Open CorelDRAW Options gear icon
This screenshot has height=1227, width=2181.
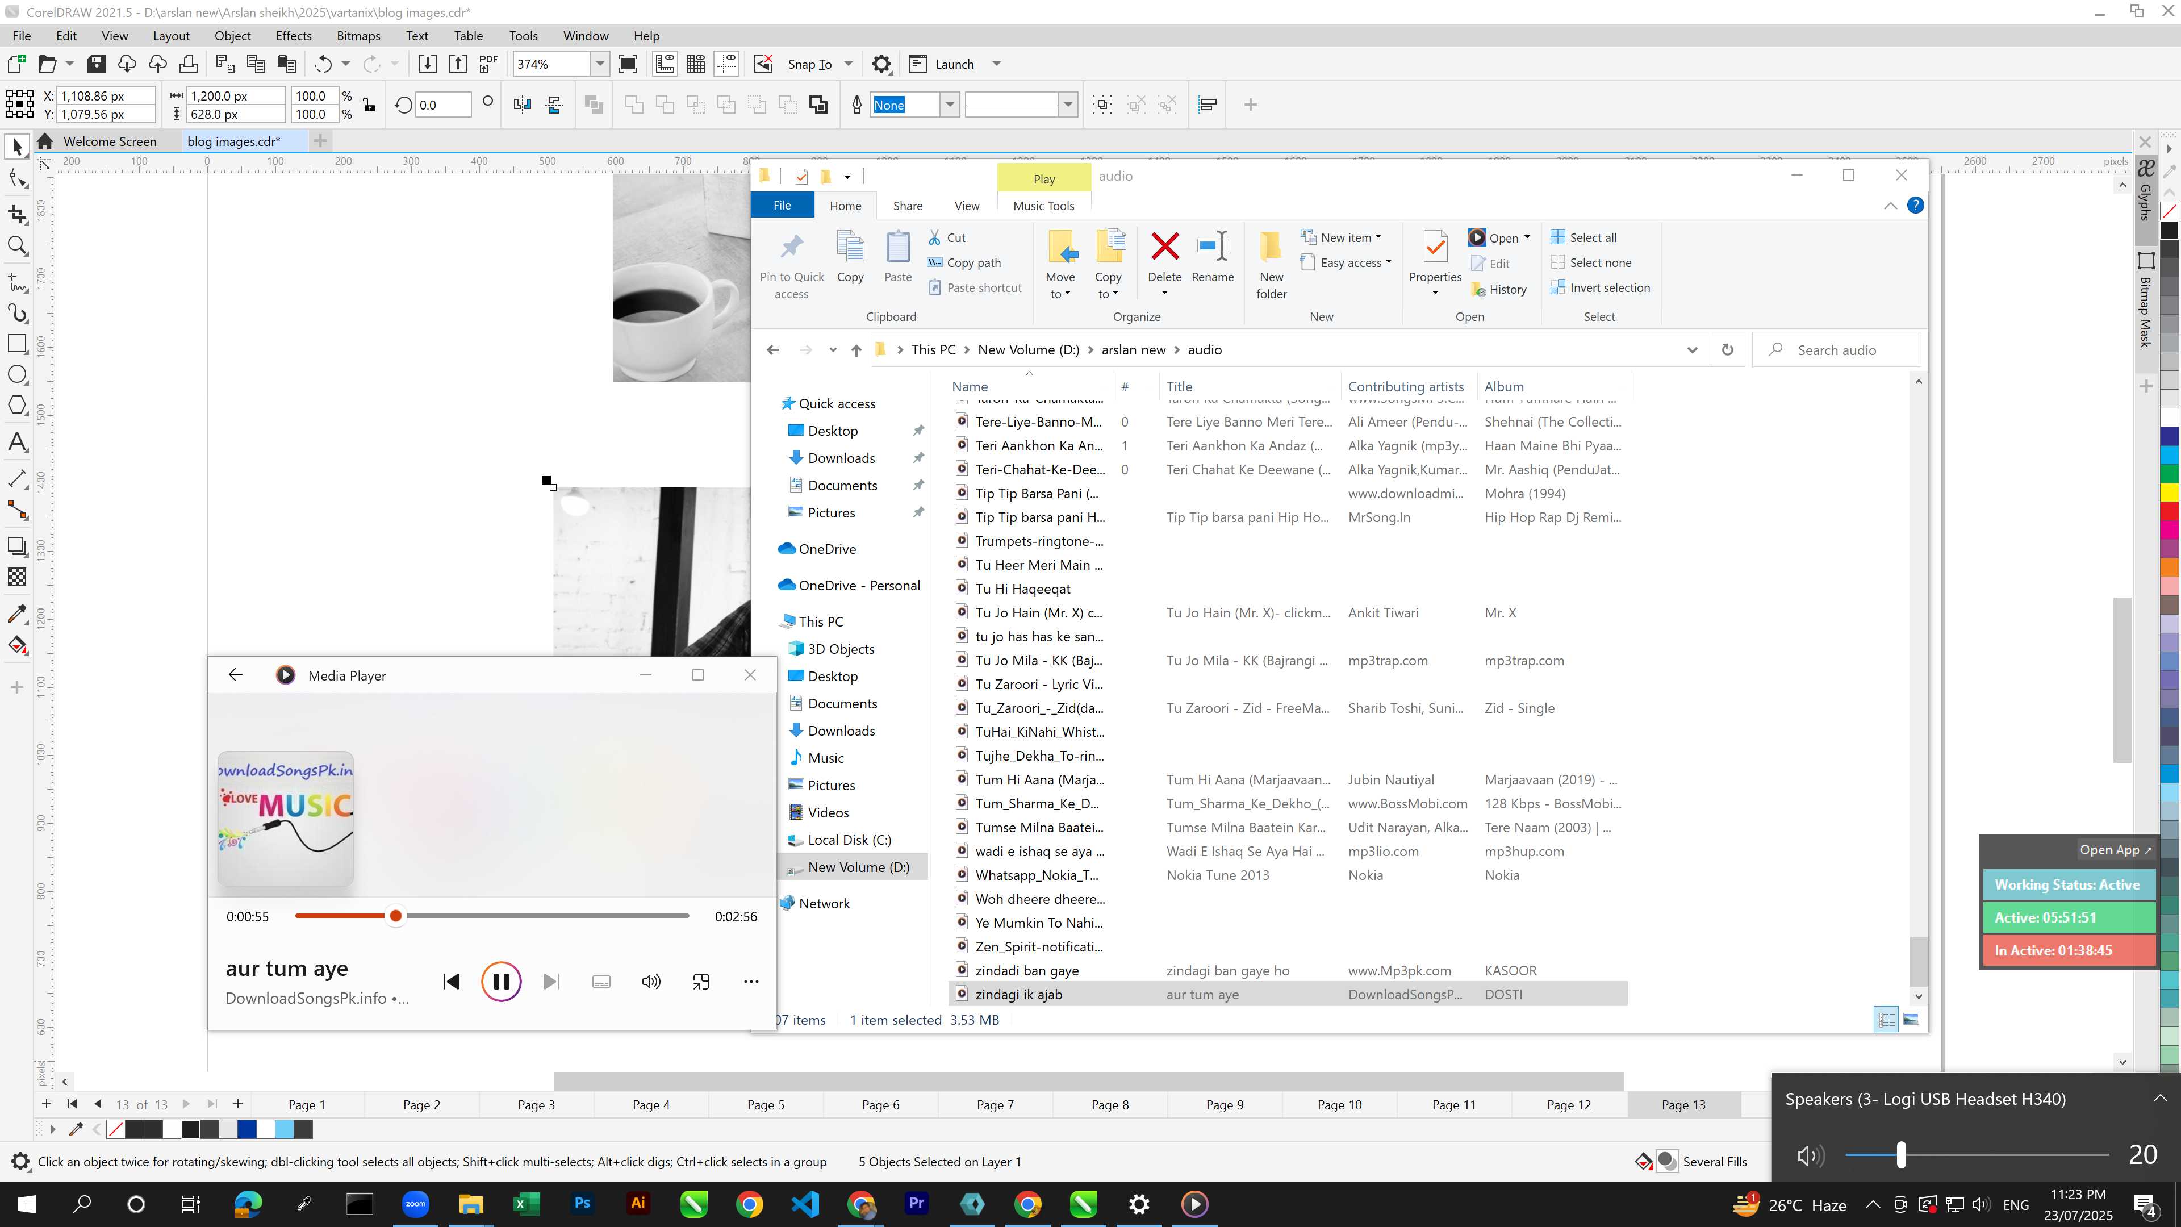coord(881,64)
